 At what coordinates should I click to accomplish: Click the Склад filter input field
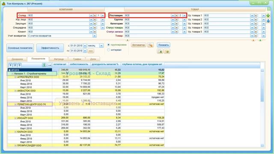58,15
